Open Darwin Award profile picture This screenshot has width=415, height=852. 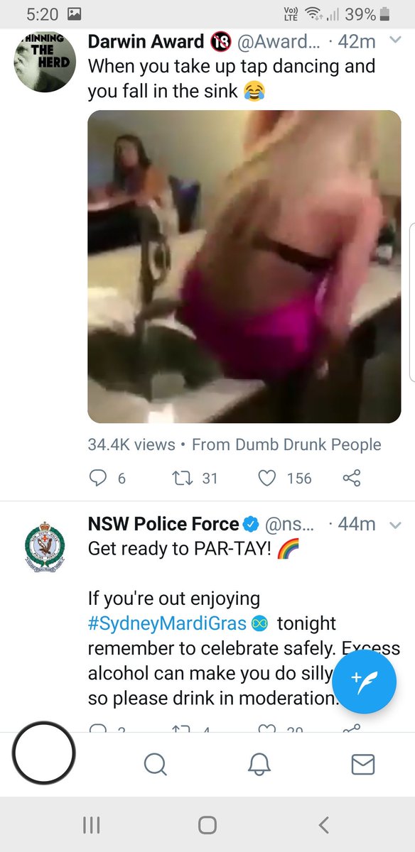pos(44,60)
